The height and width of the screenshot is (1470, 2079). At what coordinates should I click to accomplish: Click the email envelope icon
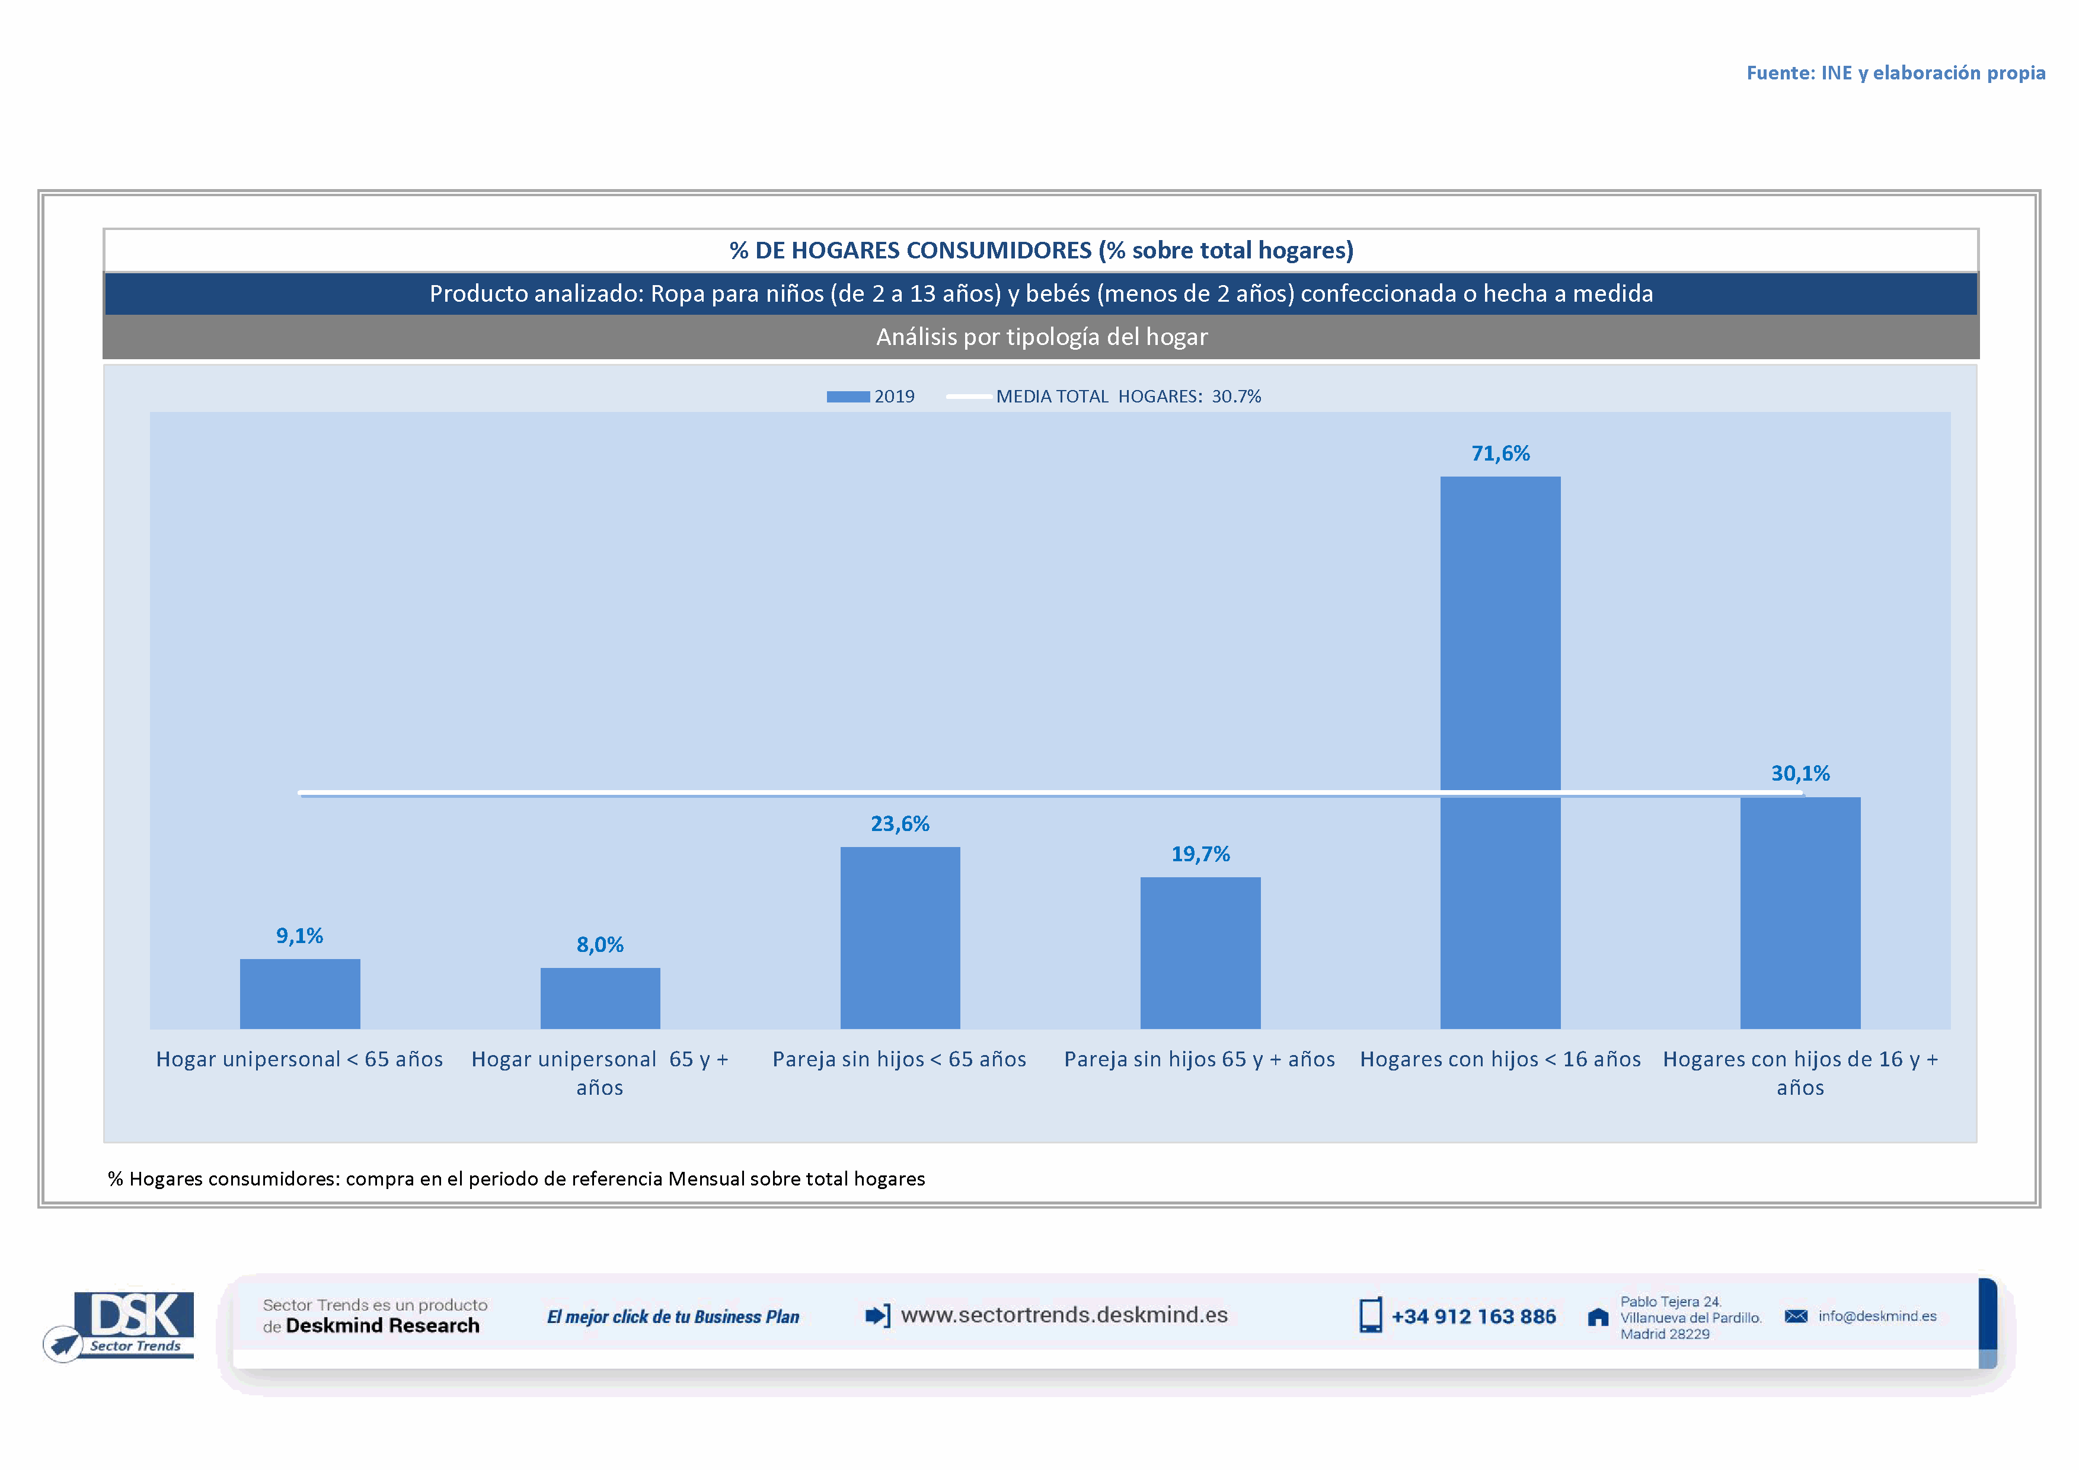(x=1796, y=1316)
